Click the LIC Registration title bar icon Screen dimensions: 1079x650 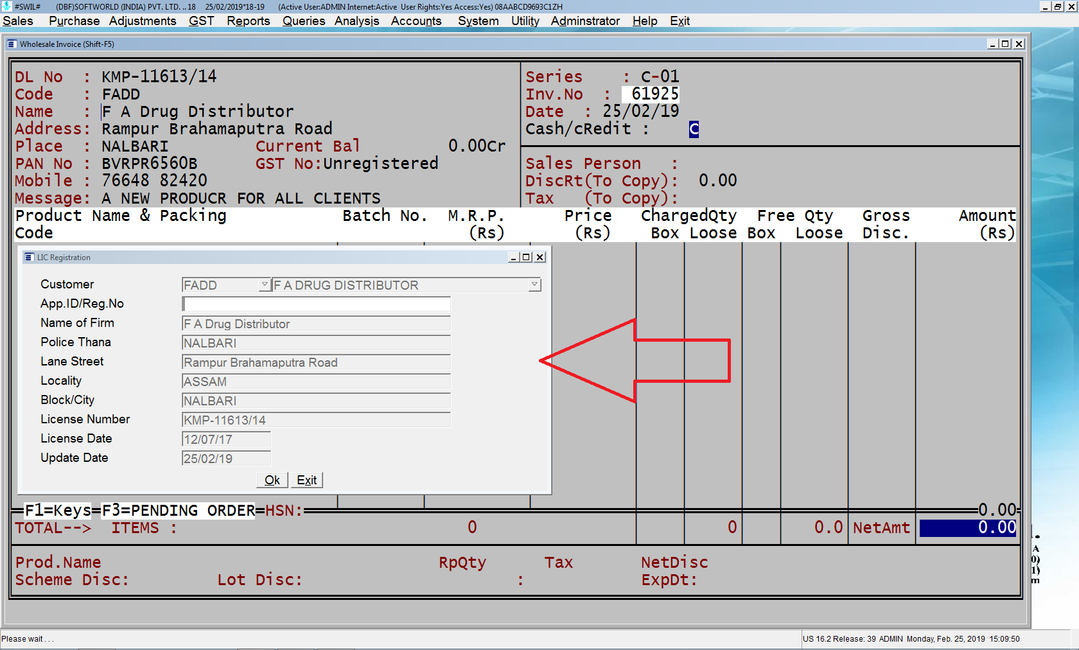(29, 258)
